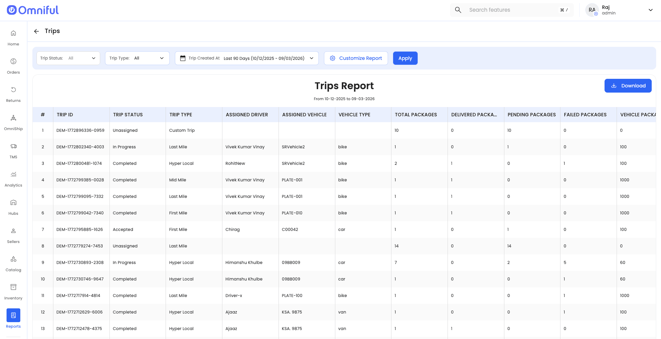The width and height of the screenshot is (661, 339).
Task: Click the back arrow beside Trips
Action: [36, 31]
